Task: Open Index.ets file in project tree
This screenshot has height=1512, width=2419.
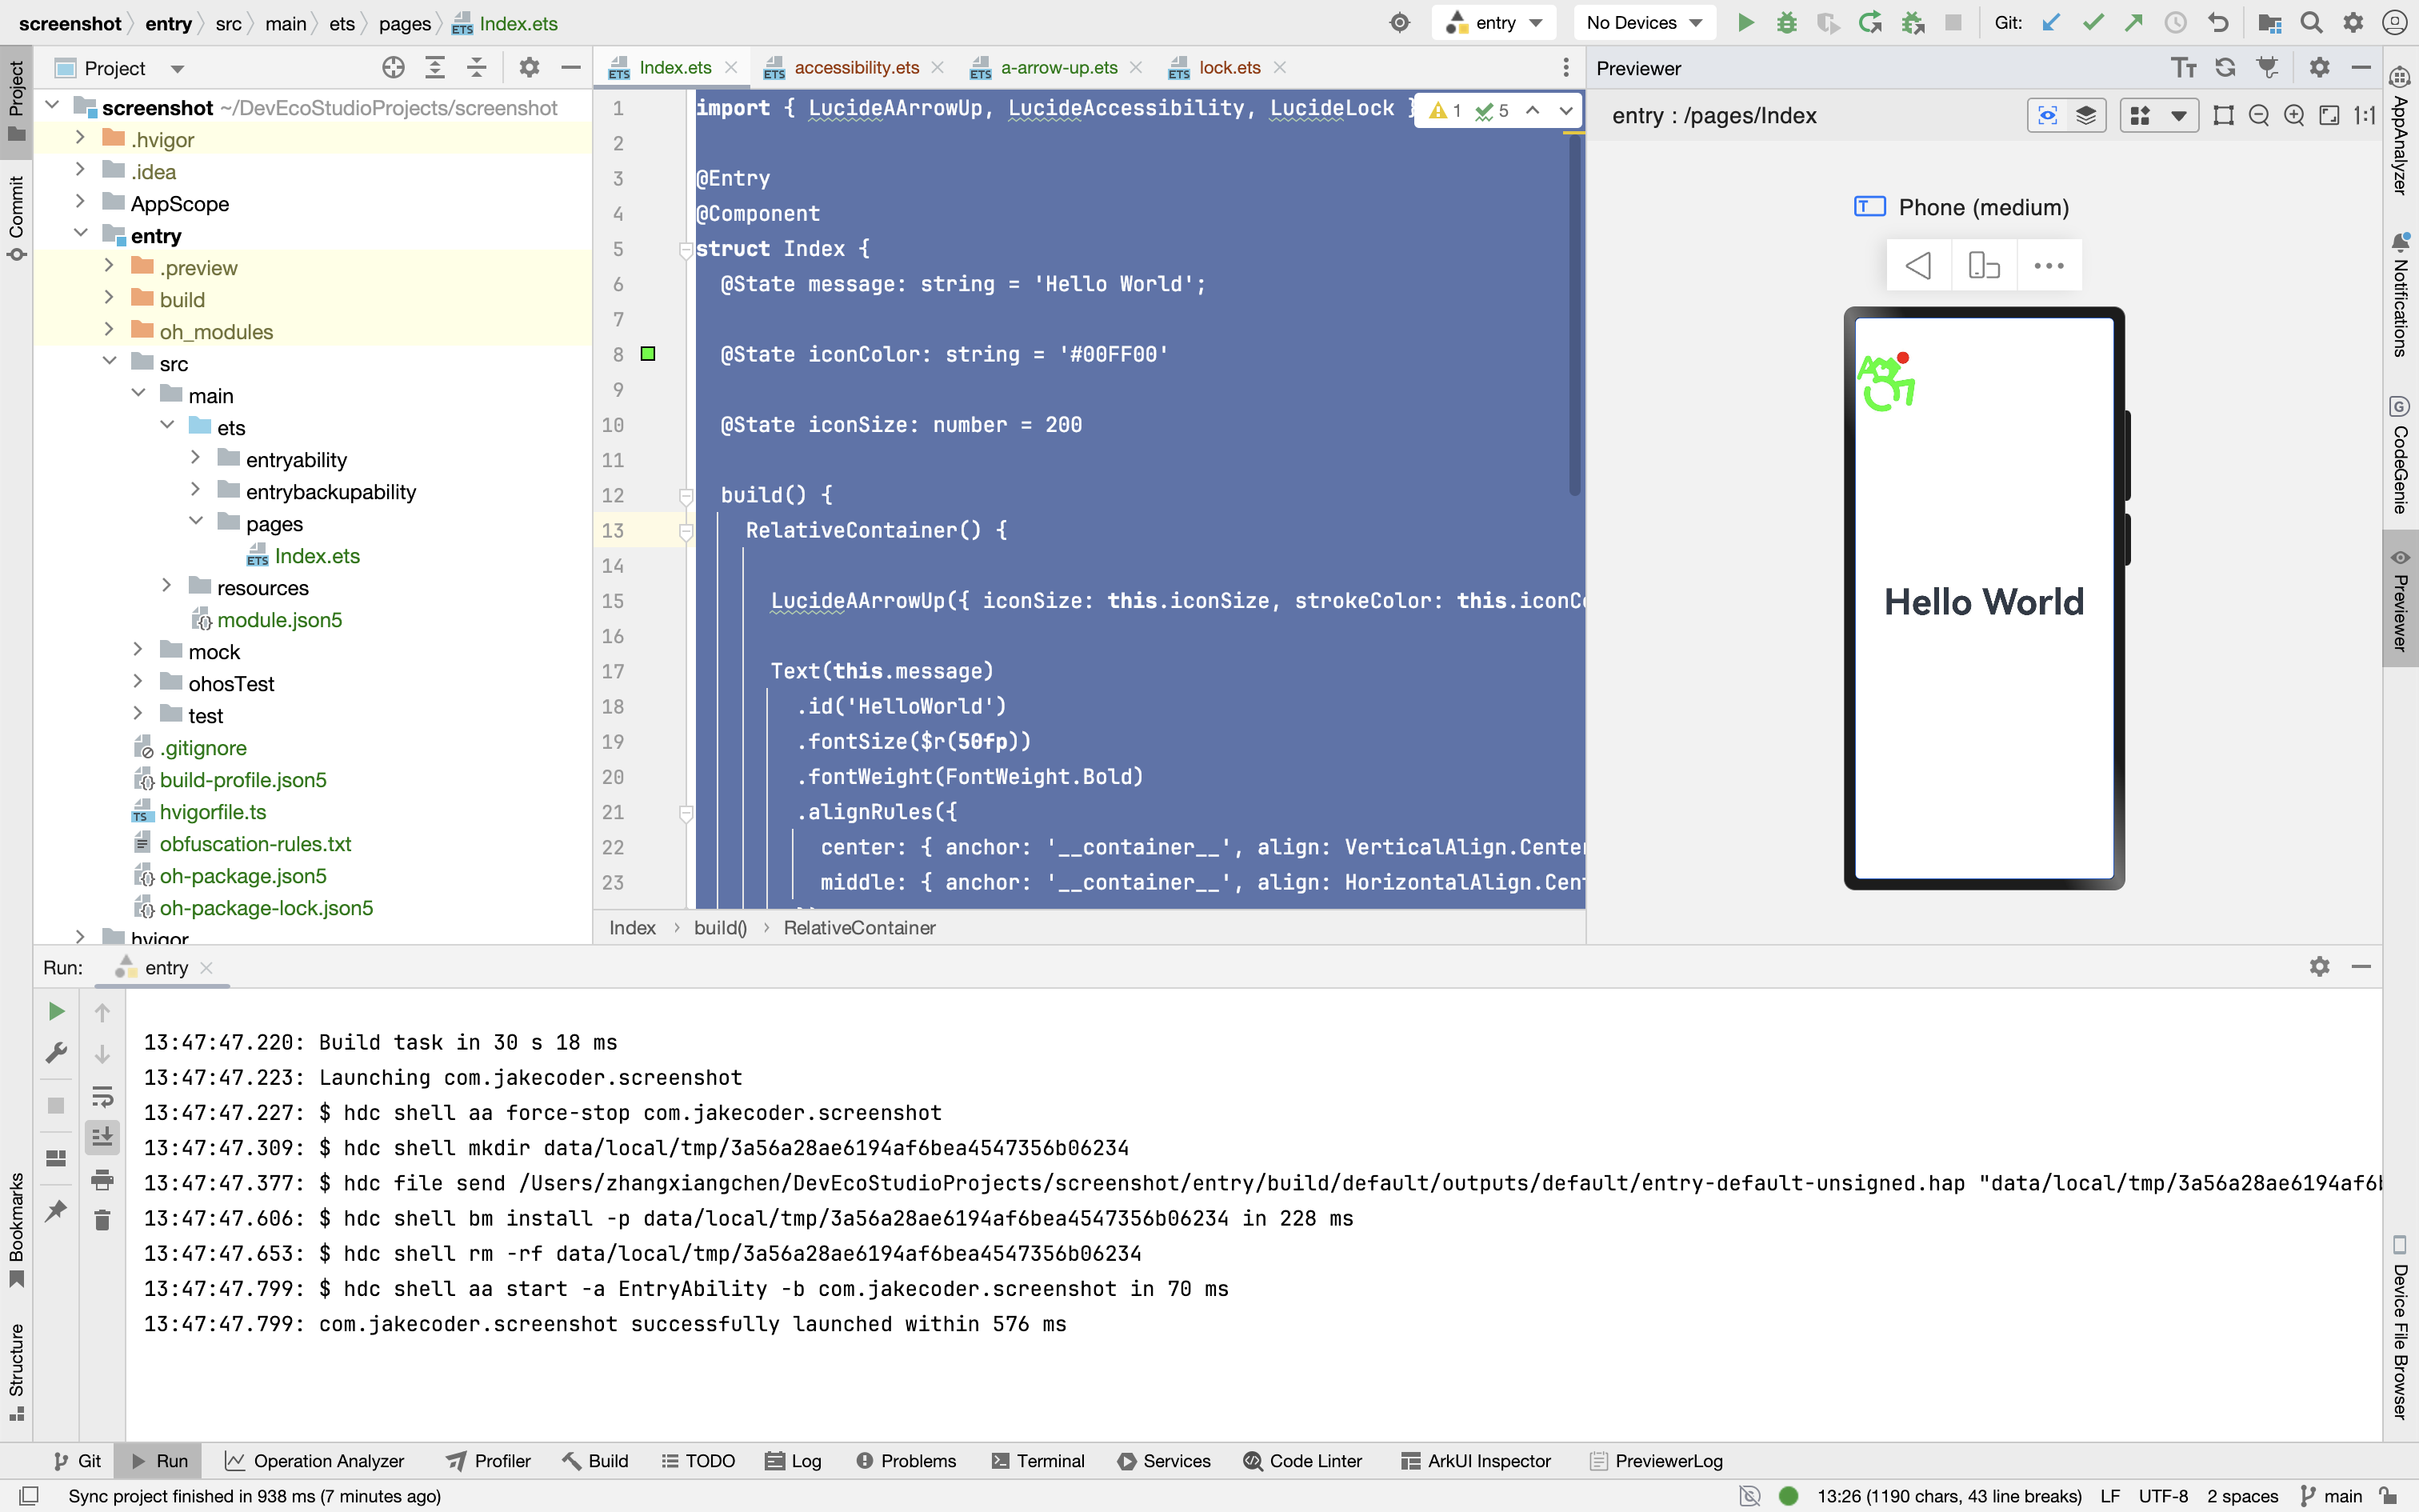Action: click(317, 556)
